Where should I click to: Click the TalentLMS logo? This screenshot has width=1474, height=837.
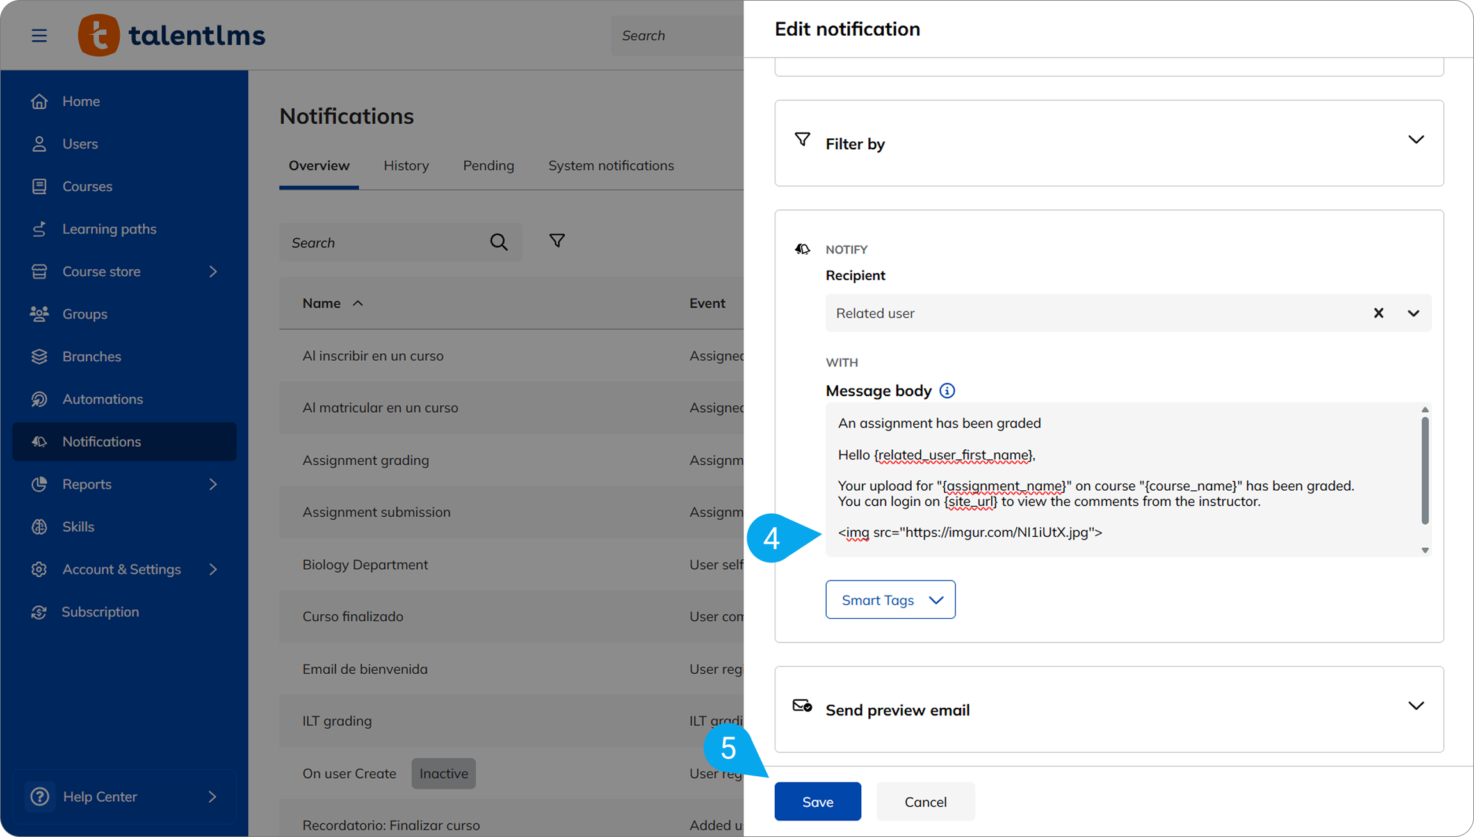(172, 35)
